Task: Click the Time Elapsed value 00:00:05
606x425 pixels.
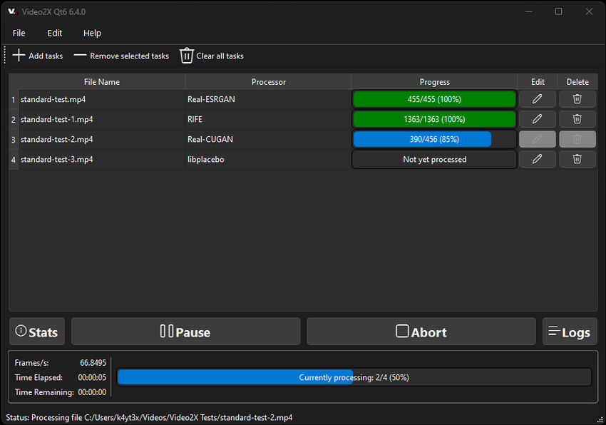Action: click(x=92, y=377)
